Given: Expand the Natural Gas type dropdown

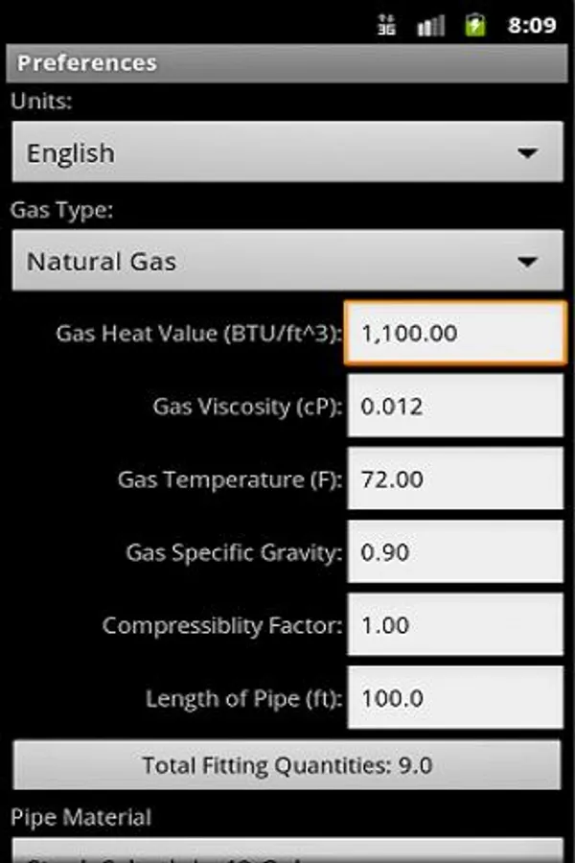Looking at the screenshot, I should (x=287, y=260).
